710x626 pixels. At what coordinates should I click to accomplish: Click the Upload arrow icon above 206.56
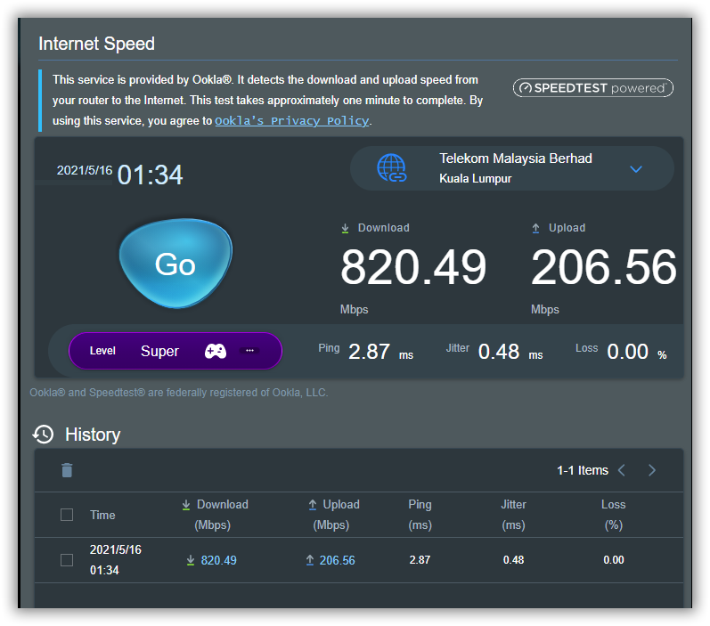click(x=535, y=228)
